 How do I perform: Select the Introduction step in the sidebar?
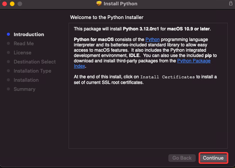29,35
